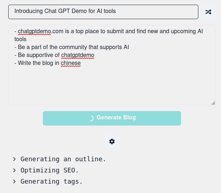This screenshot has height=193, width=221.
Task: Expand the 'Generating an outline.' chevron
Action: coord(14,159)
